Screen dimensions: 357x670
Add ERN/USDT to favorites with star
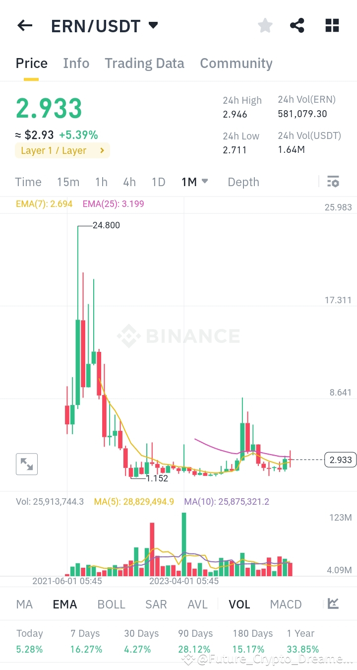click(265, 26)
